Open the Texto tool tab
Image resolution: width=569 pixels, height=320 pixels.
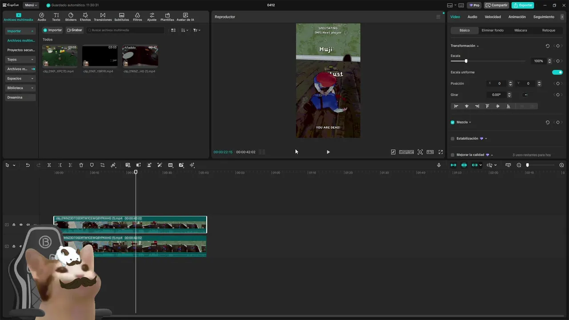[56, 17]
